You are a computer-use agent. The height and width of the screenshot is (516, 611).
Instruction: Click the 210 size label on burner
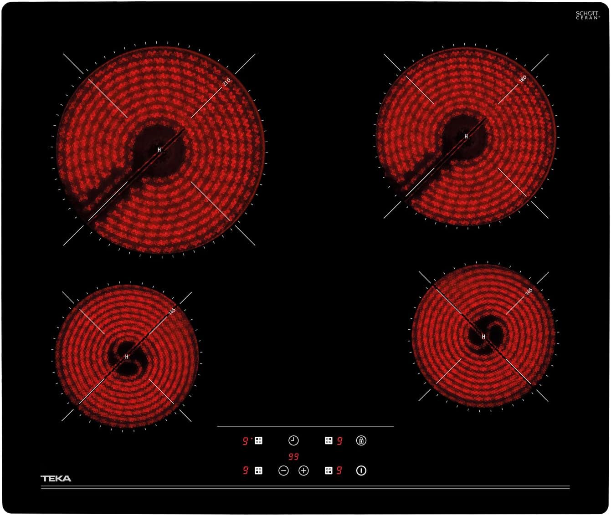[x=226, y=82]
